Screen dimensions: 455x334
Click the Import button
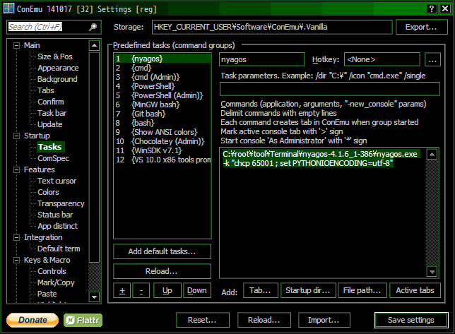pos(324,320)
